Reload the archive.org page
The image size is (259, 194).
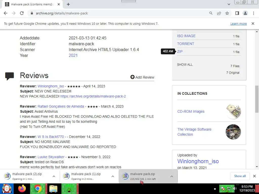point(22,13)
